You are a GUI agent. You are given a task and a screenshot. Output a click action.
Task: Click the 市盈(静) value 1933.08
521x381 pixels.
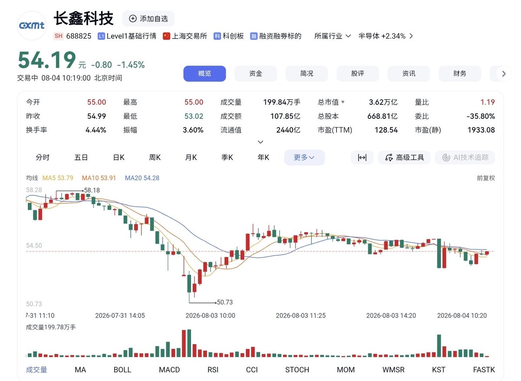(x=481, y=130)
